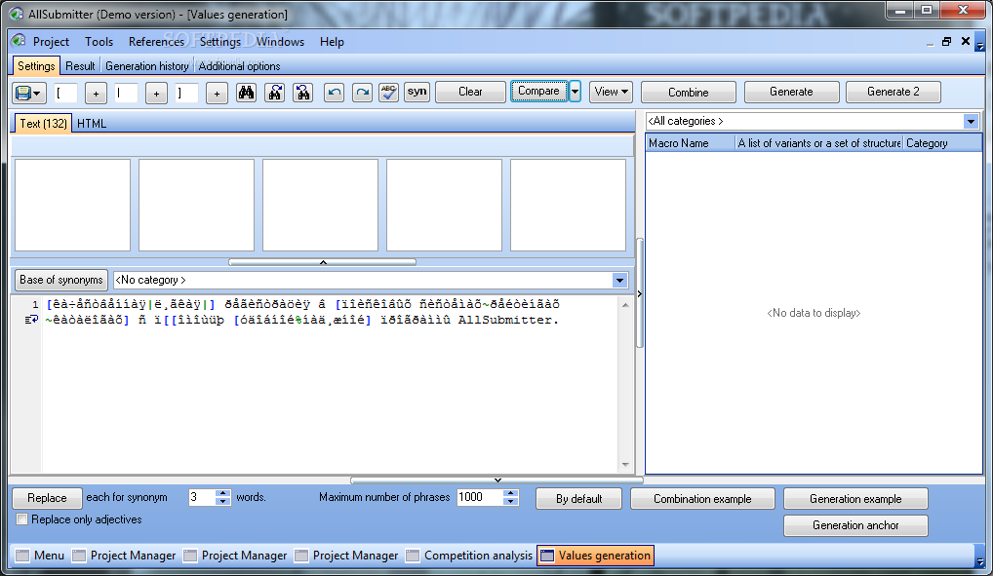Open the View dropdown button
Image resolution: width=993 pixels, height=576 pixels.
point(611,92)
